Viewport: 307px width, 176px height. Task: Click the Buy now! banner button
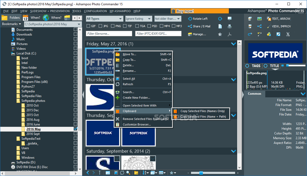pyautogui.click(x=200, y=11)
